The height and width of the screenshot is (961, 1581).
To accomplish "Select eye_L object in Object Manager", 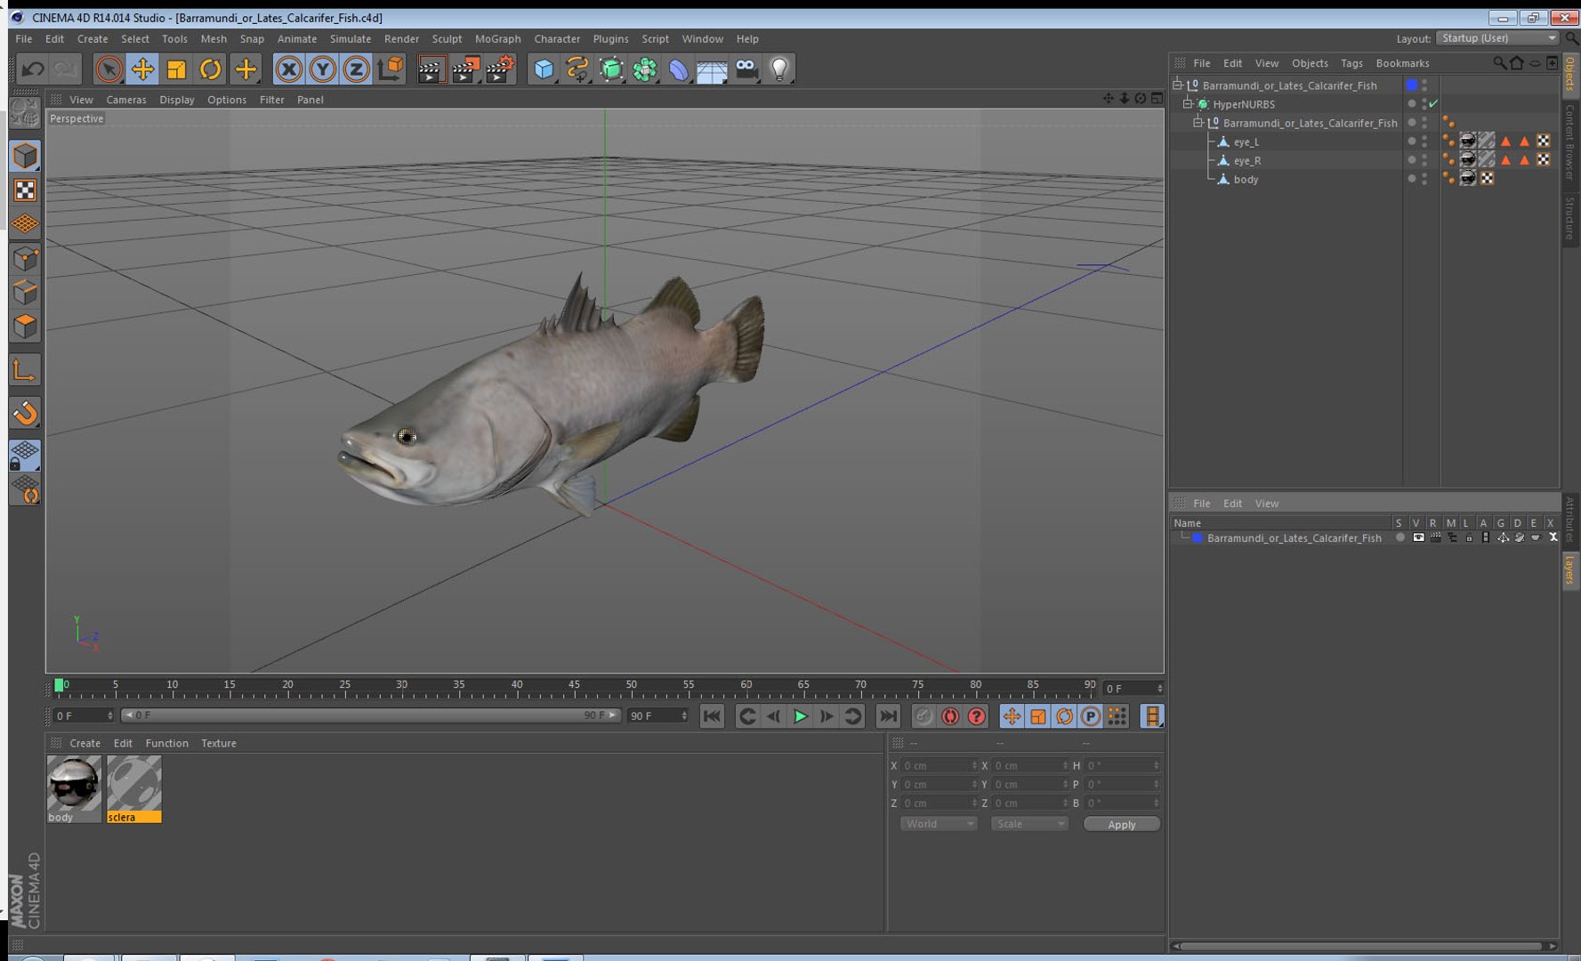I will (1246, 142).
